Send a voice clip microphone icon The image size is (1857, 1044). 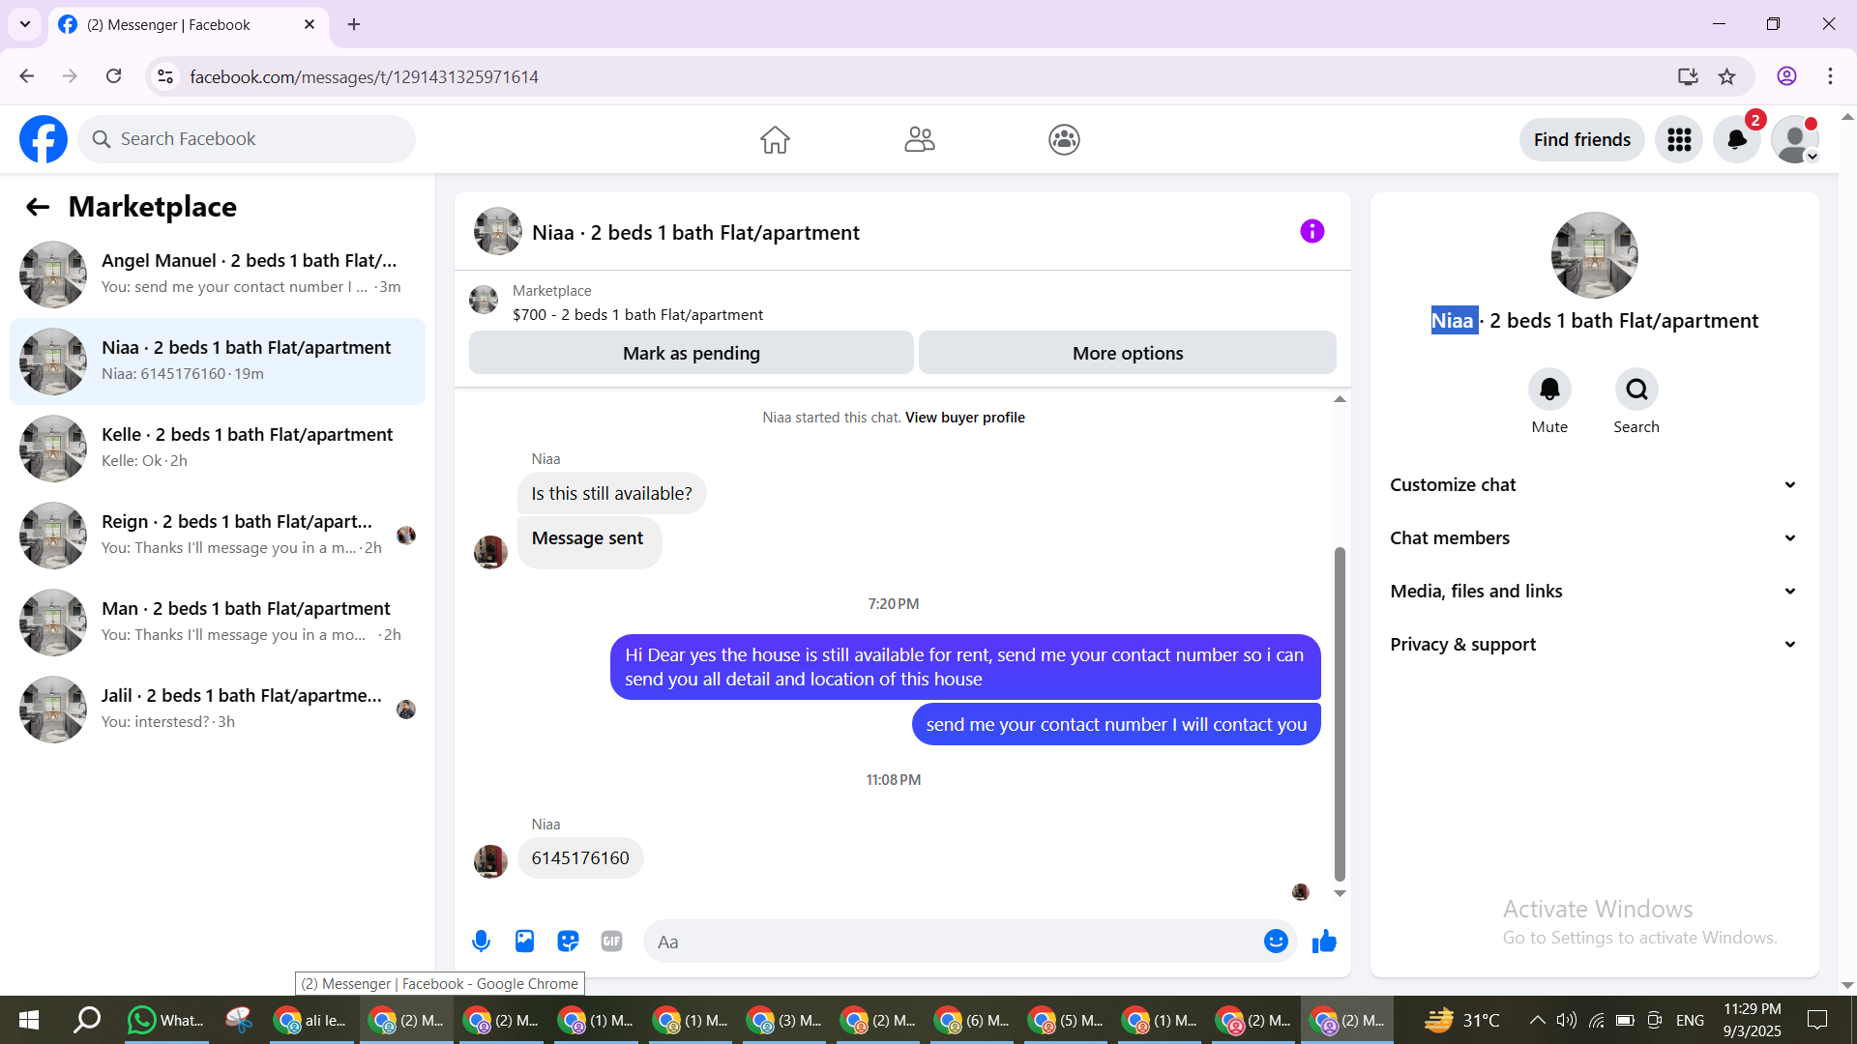pyautogui.click(x=481, y=942)
